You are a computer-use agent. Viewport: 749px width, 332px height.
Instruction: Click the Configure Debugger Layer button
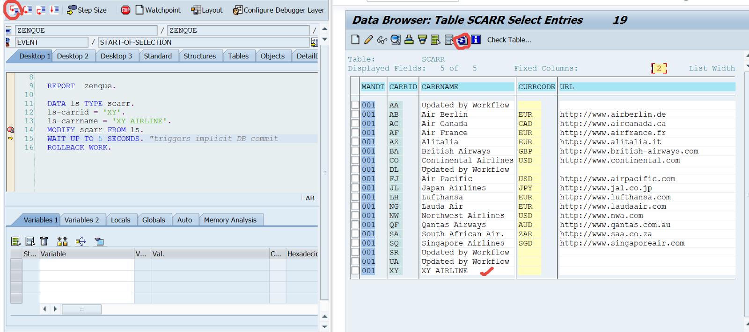279,10
